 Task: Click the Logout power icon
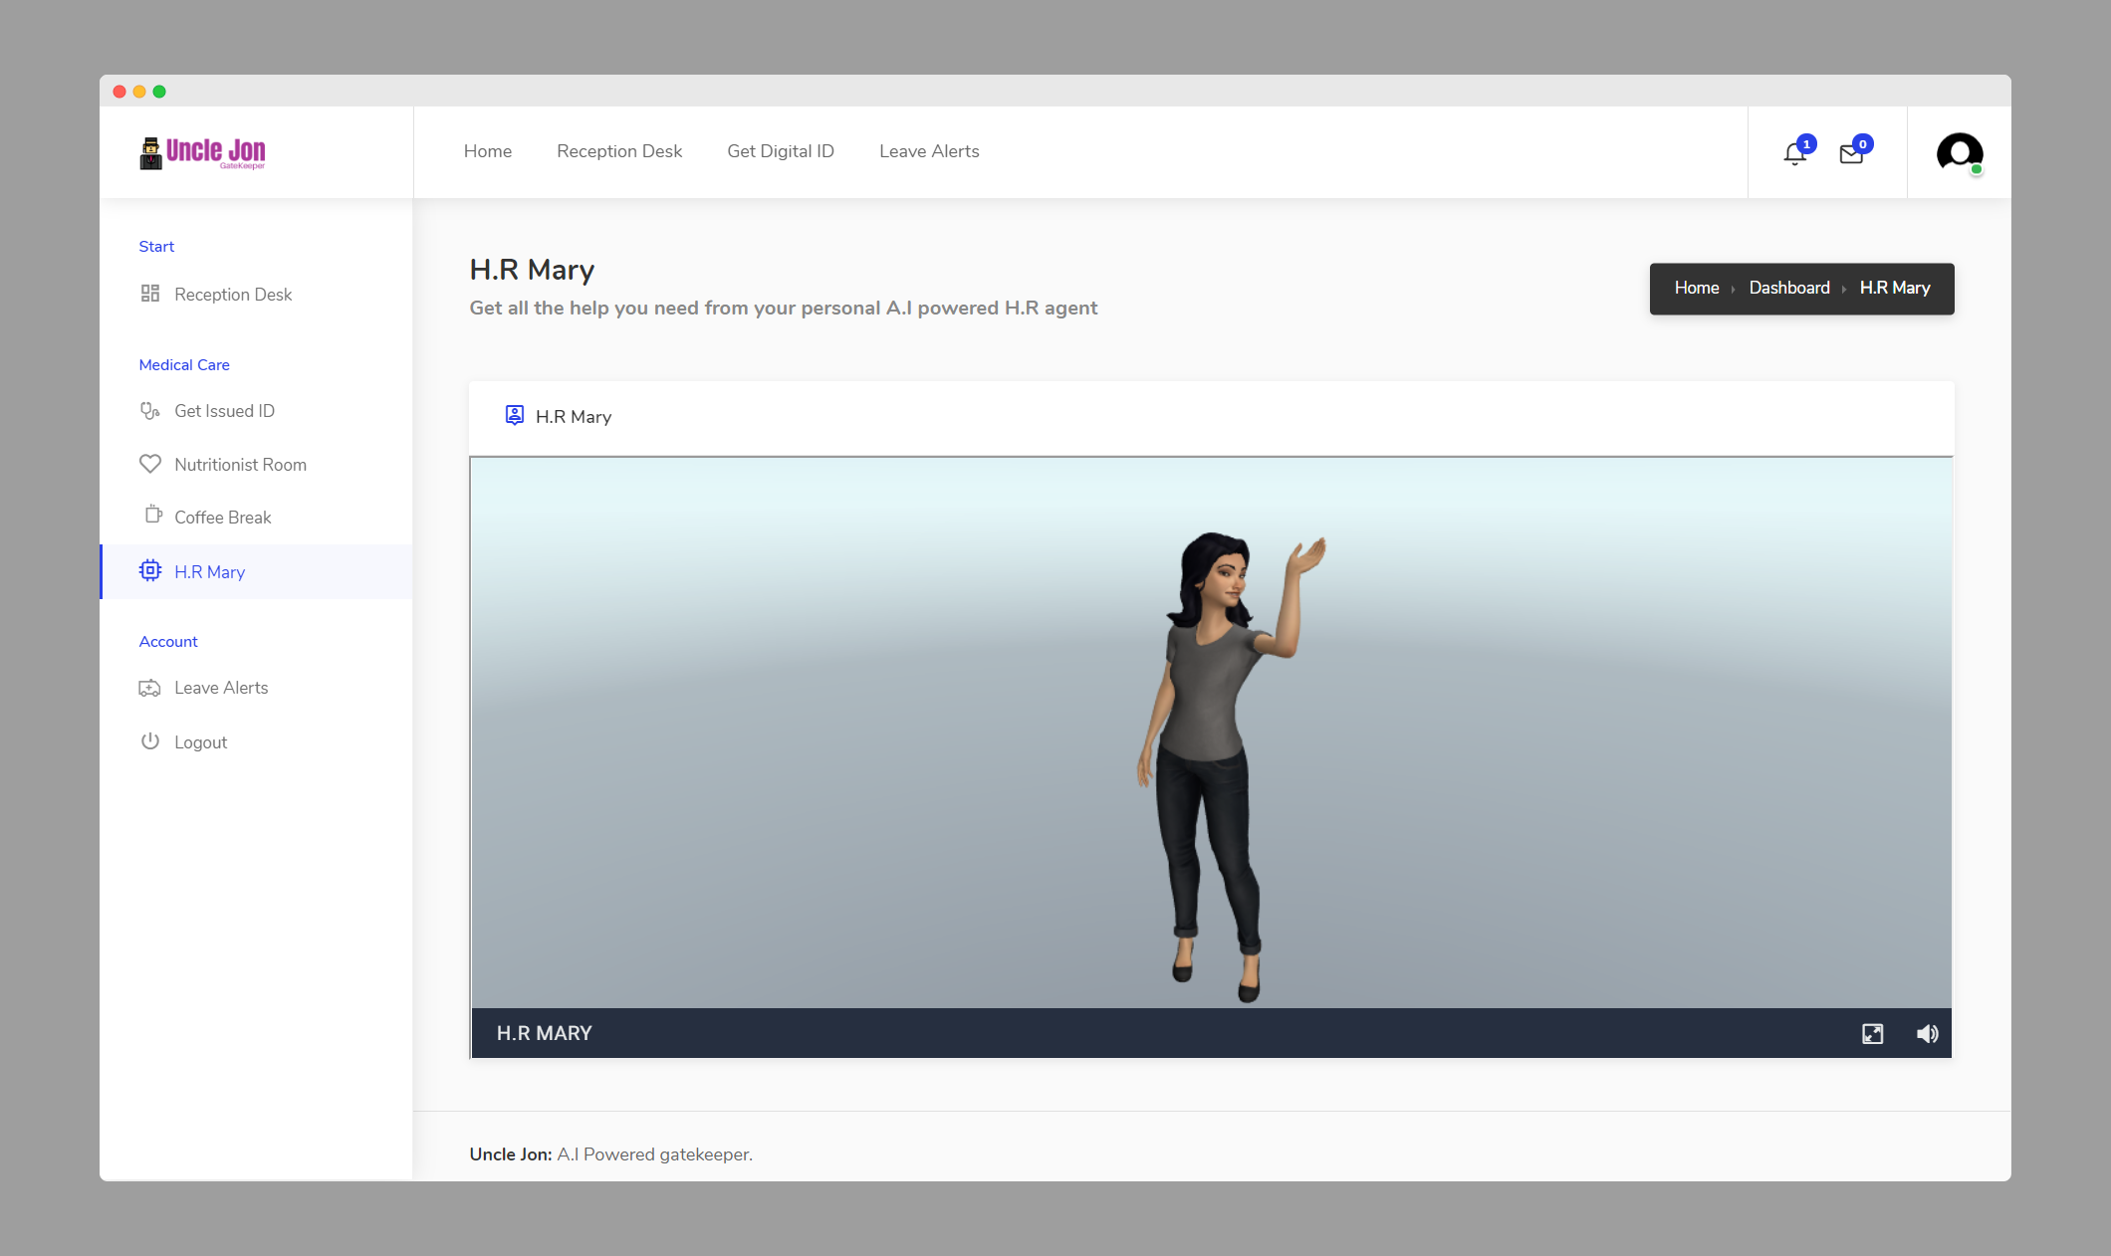pos(149,741)
